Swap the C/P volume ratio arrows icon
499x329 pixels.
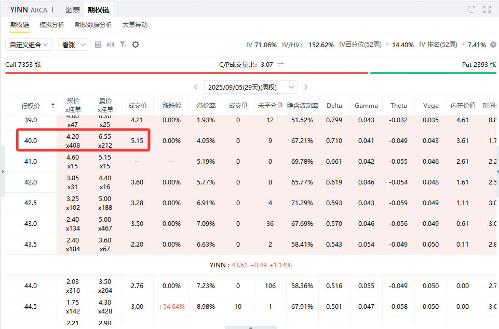281,64
